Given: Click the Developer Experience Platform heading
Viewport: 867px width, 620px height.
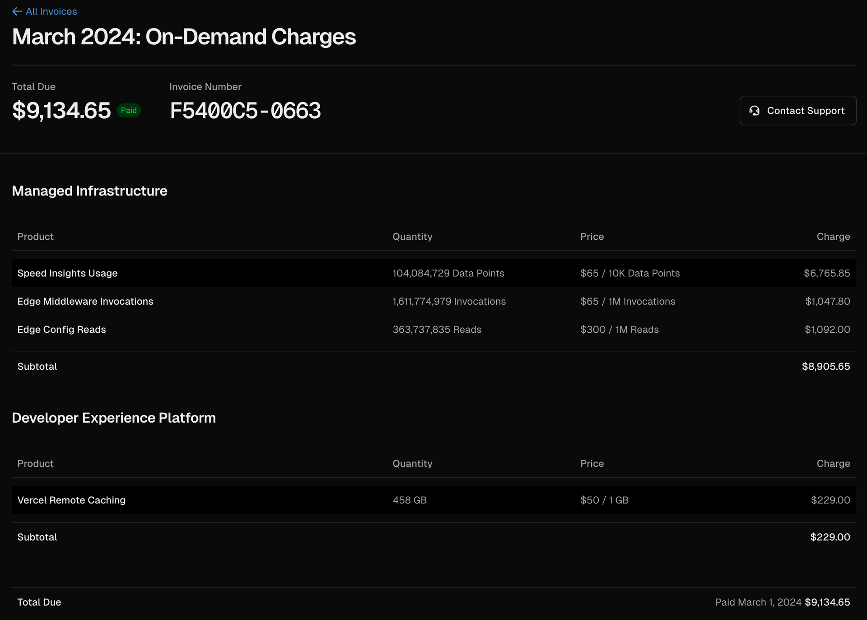Looking at the screenshot, I should pos(114,418).
